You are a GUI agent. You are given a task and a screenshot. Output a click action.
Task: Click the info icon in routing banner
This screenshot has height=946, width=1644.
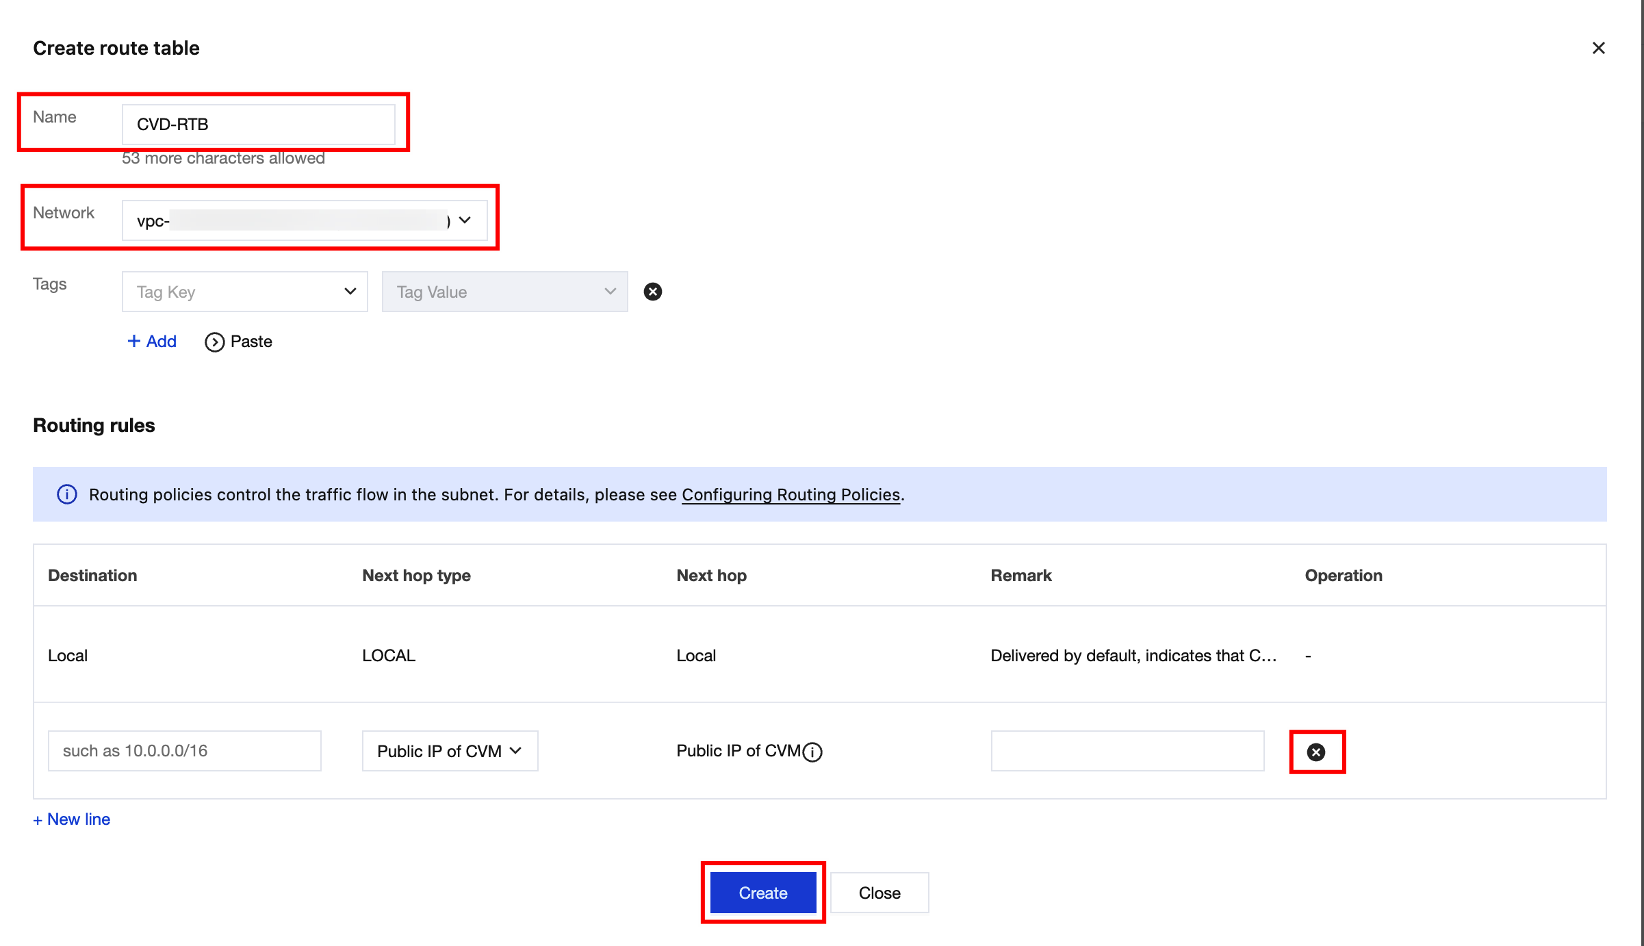click(x=66, y=494)
